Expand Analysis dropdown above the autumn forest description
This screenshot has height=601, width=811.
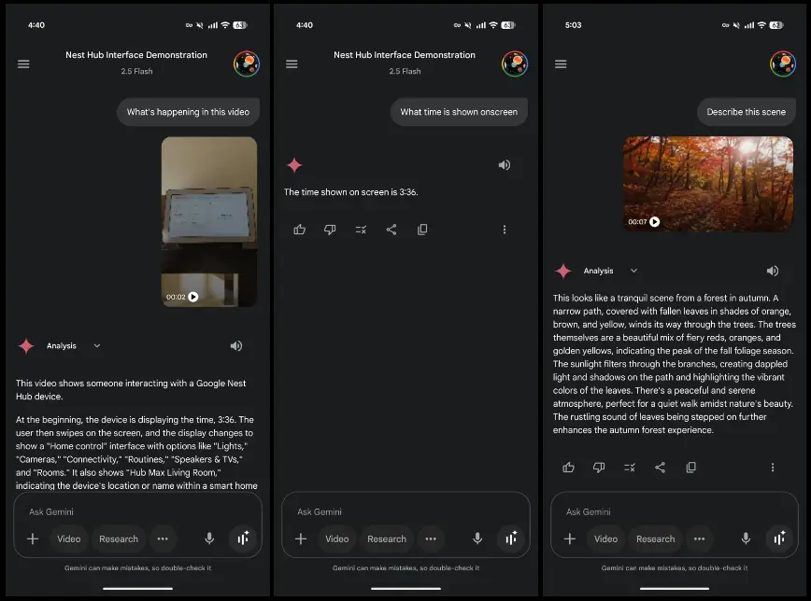click(x=633, y=272)
